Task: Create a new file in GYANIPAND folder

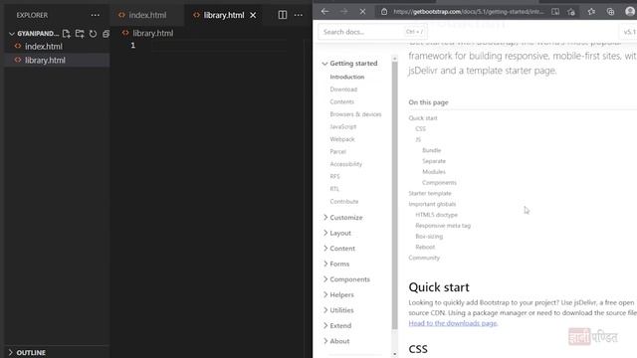Action: tap(67, 34)
